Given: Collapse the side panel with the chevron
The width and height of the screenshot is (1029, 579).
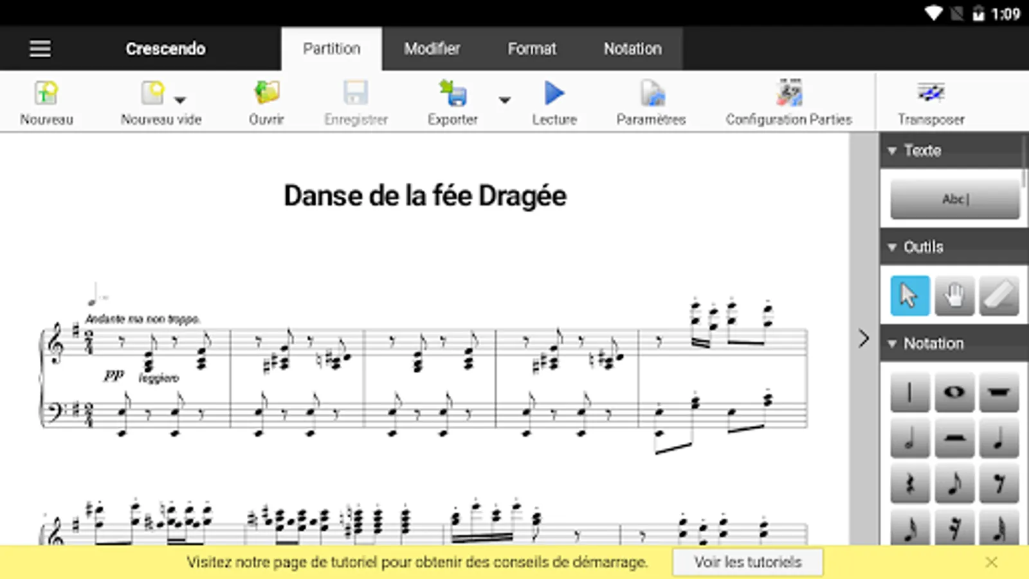Looking at the screenshot, I should click(x=864, y=338).
